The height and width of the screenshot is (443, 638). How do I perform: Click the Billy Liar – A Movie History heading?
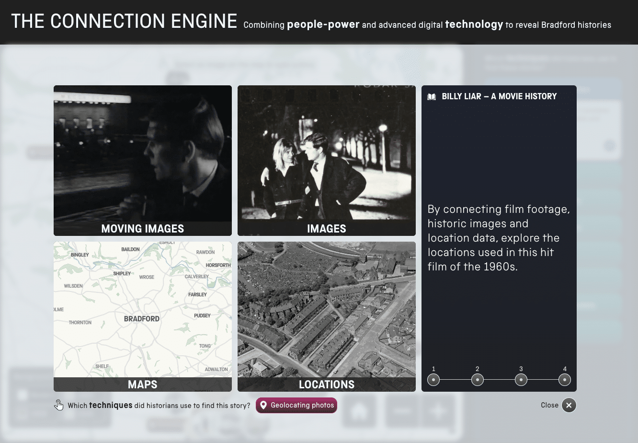click(499, 96)
